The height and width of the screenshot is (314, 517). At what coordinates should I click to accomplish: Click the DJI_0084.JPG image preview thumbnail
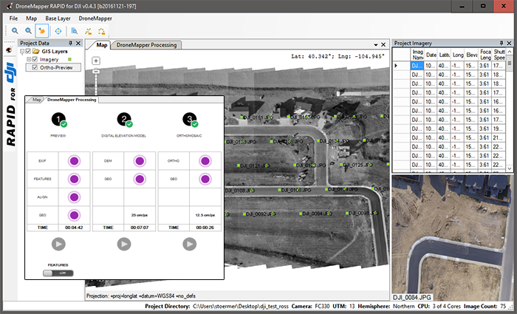coord(452,236)
